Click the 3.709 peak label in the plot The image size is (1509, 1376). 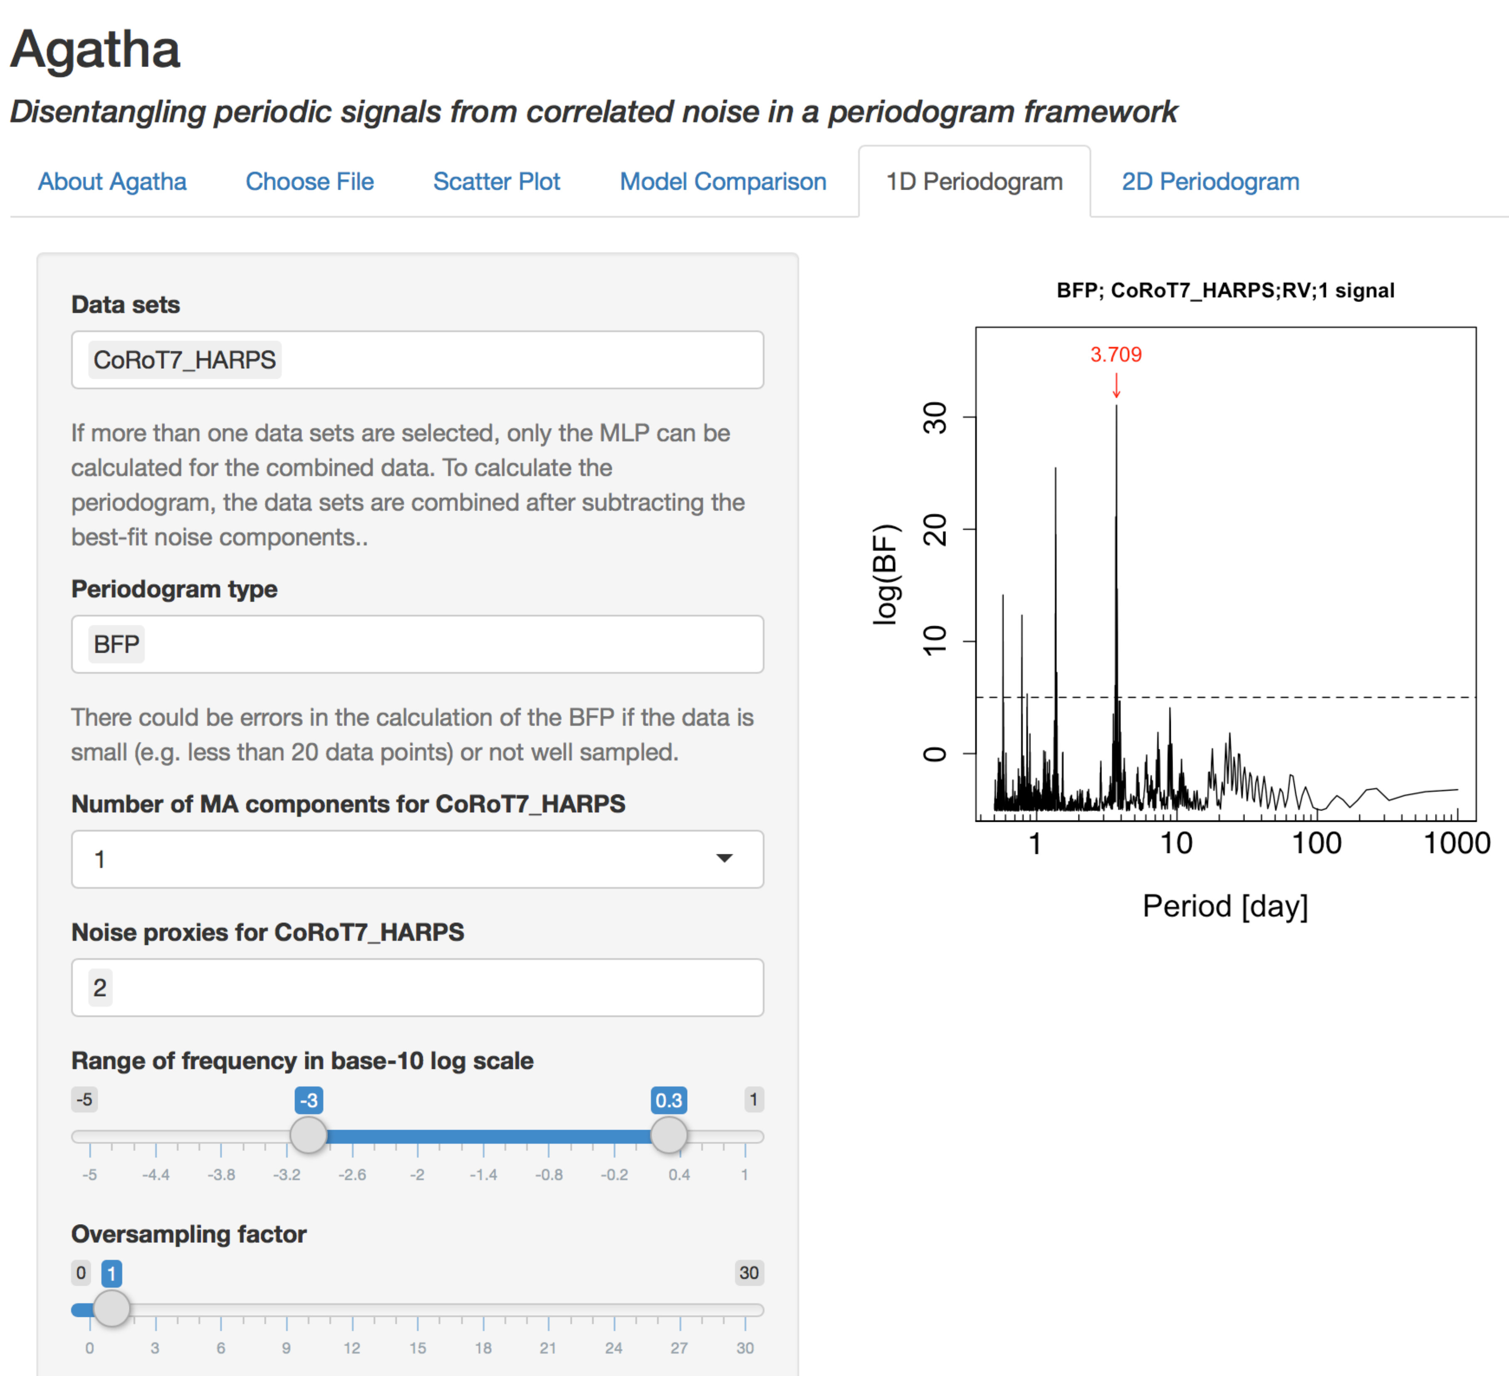(x=1115, y=354)
